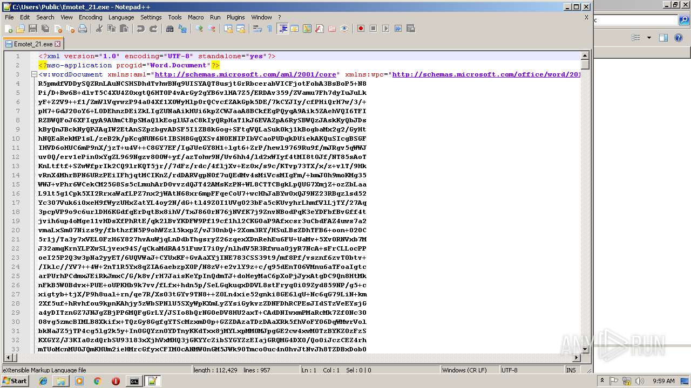Image resolution: width=691 pixels, height=388 pixels.
Task: Collapse the w:wordDocument fold marker
Action: [x=33, y=74]
